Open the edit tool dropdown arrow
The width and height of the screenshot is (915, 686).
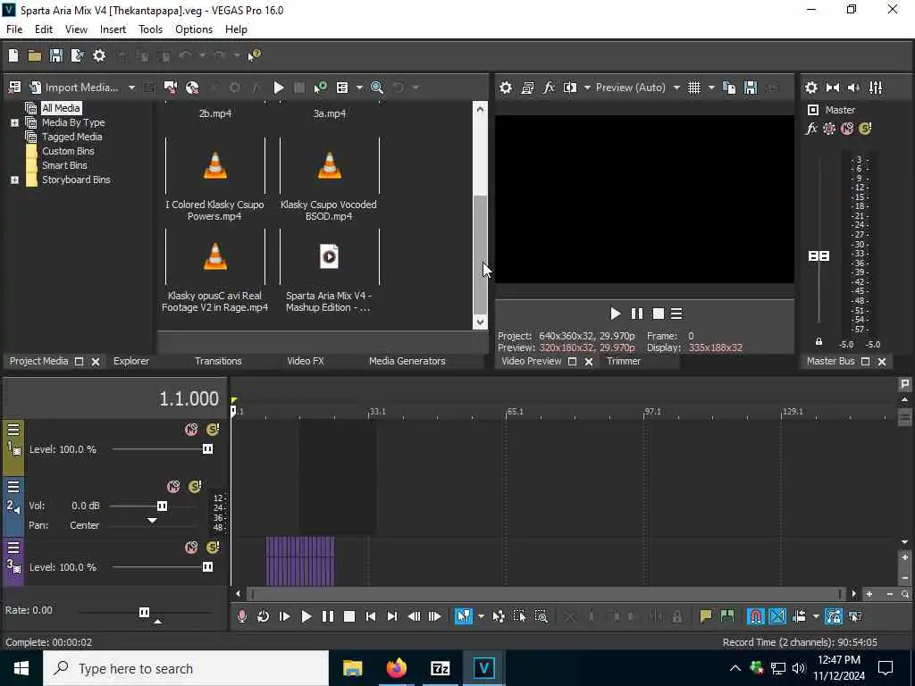pos(481,616)
